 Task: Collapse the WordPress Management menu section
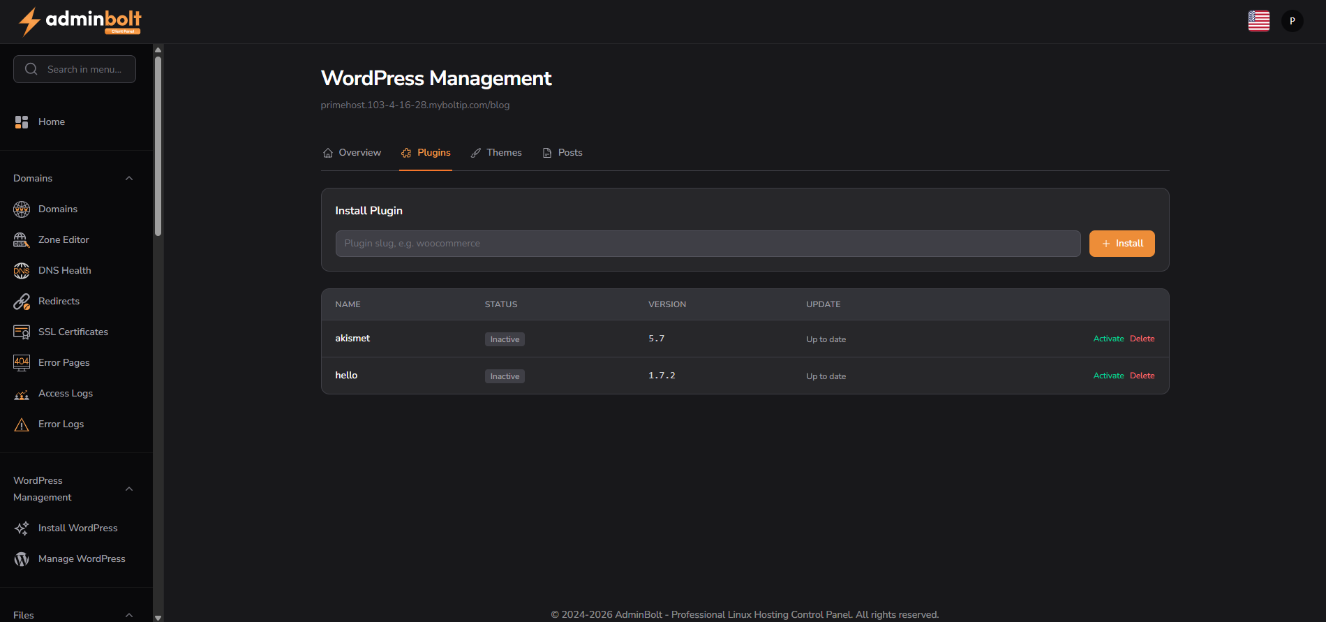point(129,489)
